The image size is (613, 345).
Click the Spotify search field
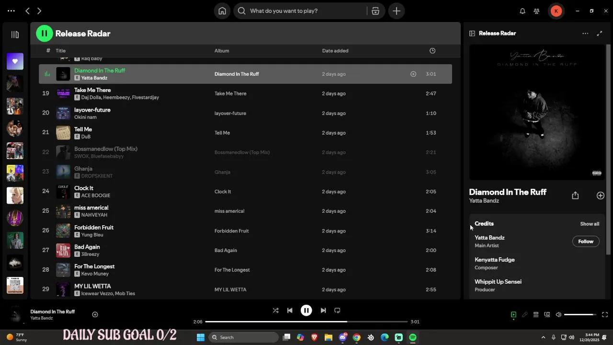point(300,11)
